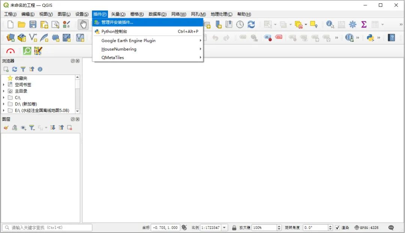This screenshot has width=405, height=233.
Task: Open the 栅格(R) menu
Action: 136,14
